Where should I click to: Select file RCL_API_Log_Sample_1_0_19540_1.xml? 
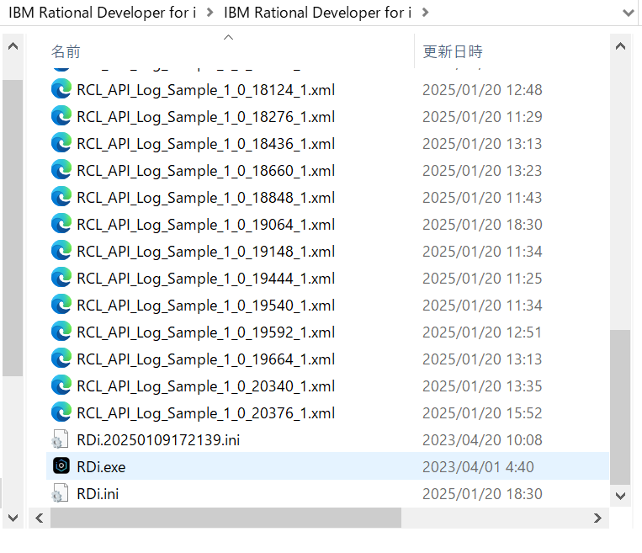pos(206,306)
